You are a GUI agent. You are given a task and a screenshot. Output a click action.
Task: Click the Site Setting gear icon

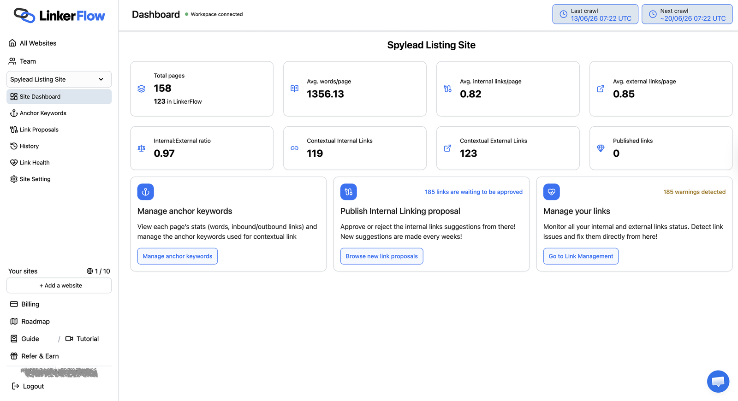pyautogui.click(x=14, y=179)
